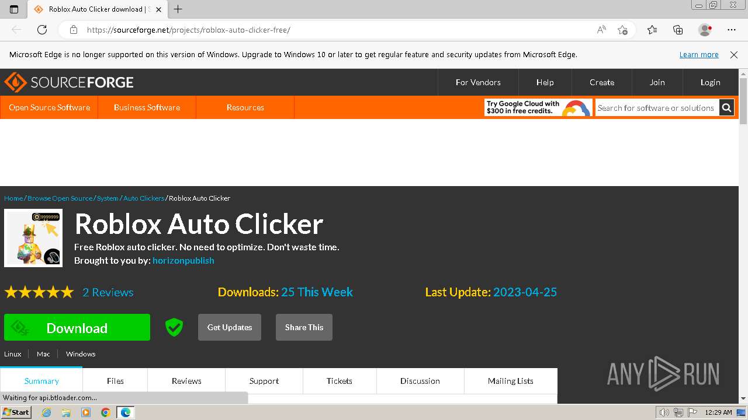Click the green verified shield icon

coord(174,327)
